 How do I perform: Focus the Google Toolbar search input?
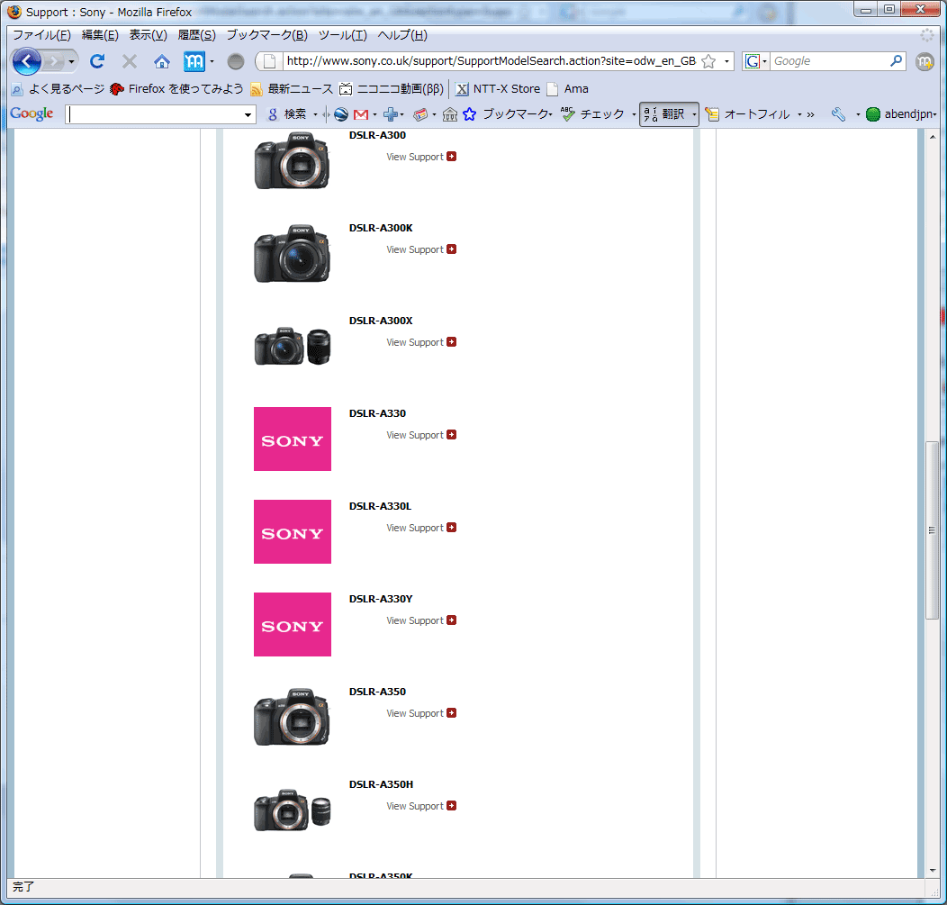pos(155,114)
